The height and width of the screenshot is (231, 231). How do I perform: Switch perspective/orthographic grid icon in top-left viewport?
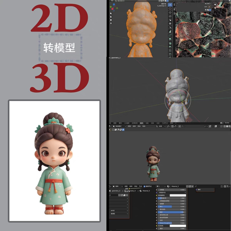pos(111,23)
